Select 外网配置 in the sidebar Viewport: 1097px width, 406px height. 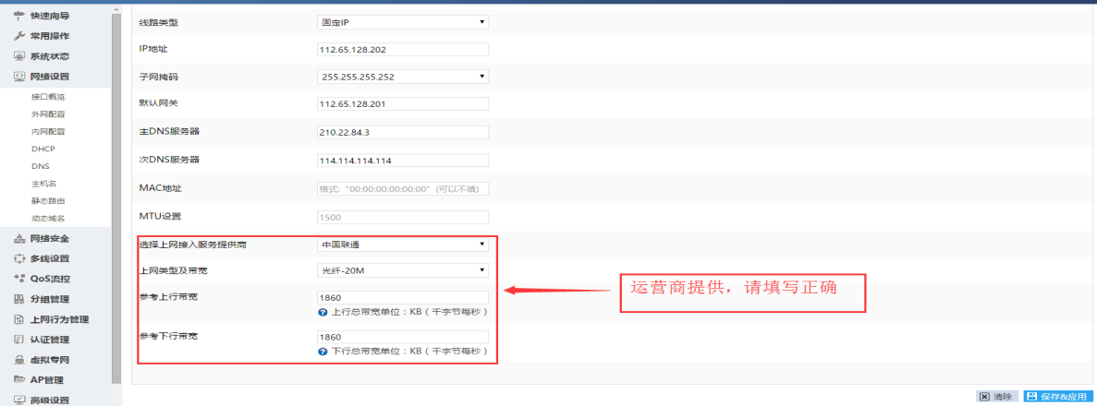[48, 114]
